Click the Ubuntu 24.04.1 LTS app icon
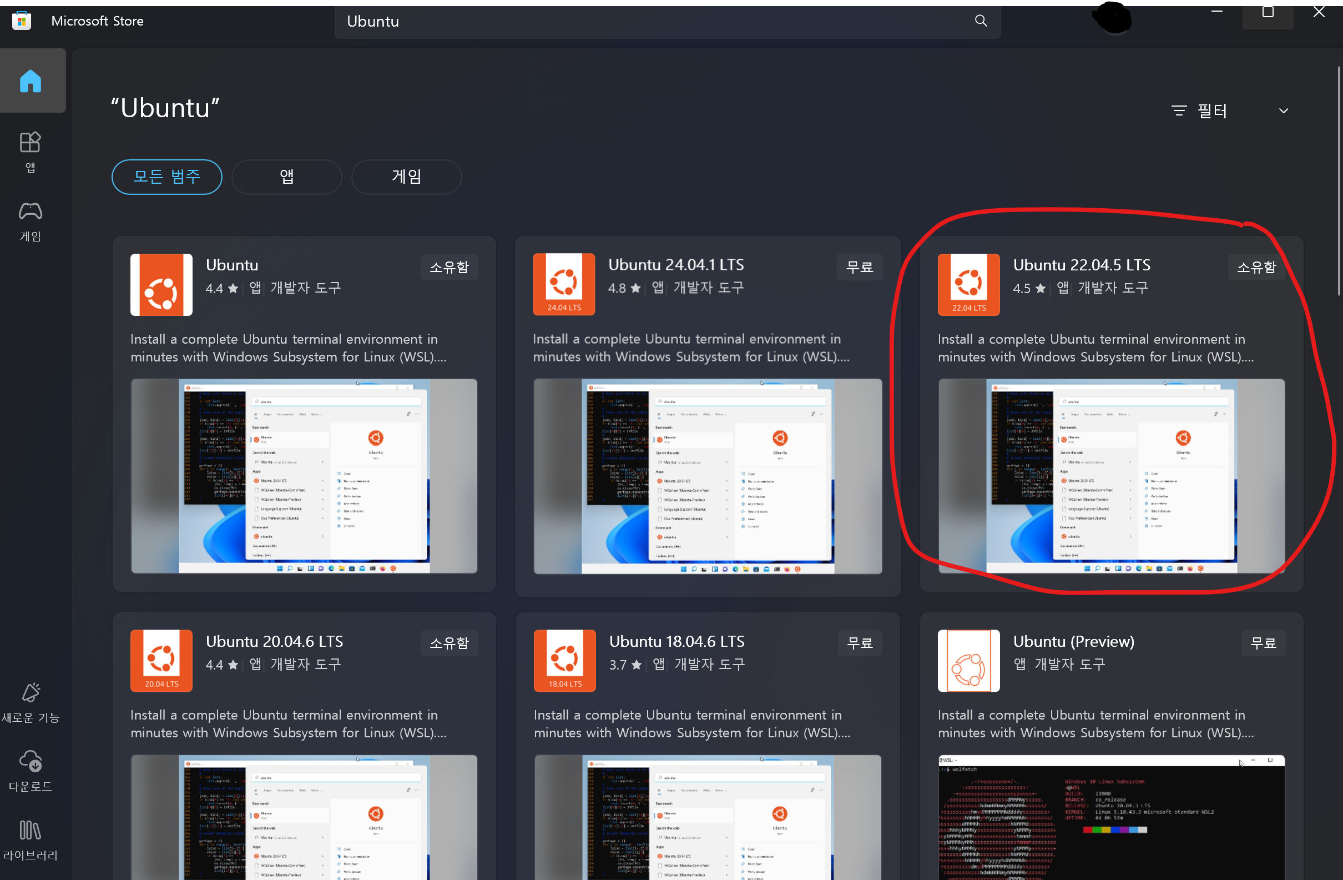The height and width of the screenshot is (880, 1343). point(563,284)
